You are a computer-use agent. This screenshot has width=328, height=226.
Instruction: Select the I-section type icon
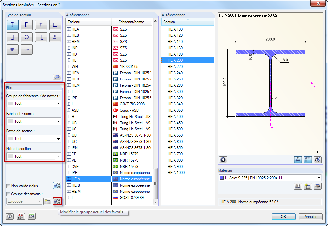(x=12, y=25)
